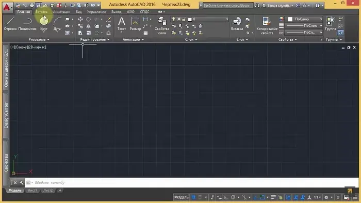The width and height of the screenshot is (361, 203).
Task: Expand the Аннотации panel
Action: 133,39
